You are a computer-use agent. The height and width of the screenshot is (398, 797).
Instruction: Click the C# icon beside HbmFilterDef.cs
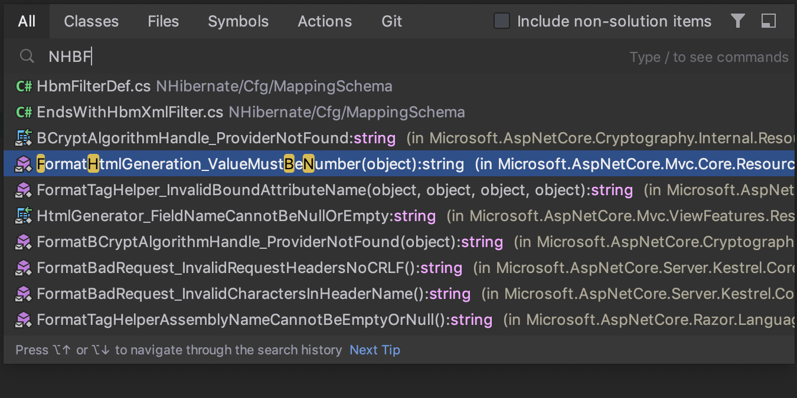(24, 85)
